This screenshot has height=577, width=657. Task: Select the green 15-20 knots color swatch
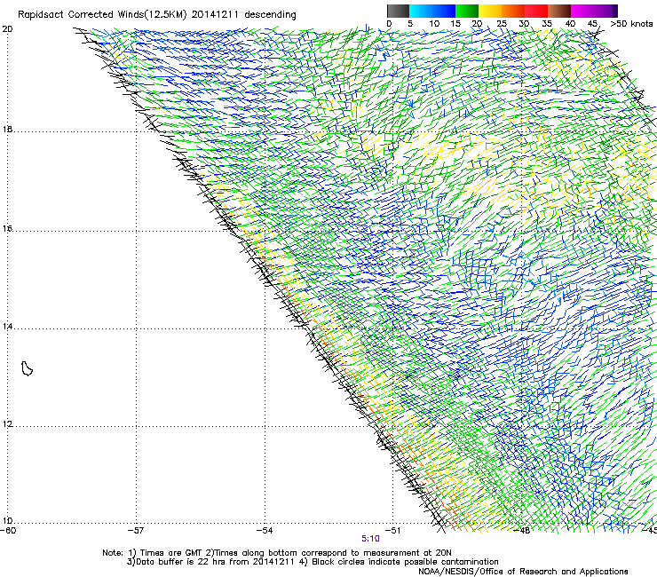pos(467,11)
